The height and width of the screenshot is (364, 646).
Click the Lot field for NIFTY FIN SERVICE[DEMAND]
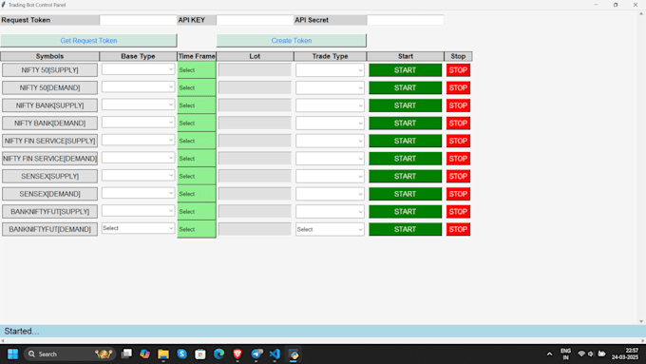tap(255, 159)
